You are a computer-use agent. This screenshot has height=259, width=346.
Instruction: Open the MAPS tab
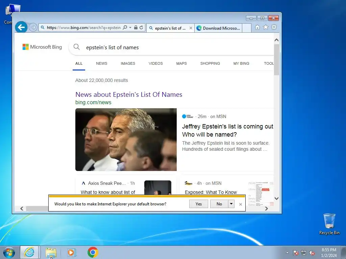point(181,63)
